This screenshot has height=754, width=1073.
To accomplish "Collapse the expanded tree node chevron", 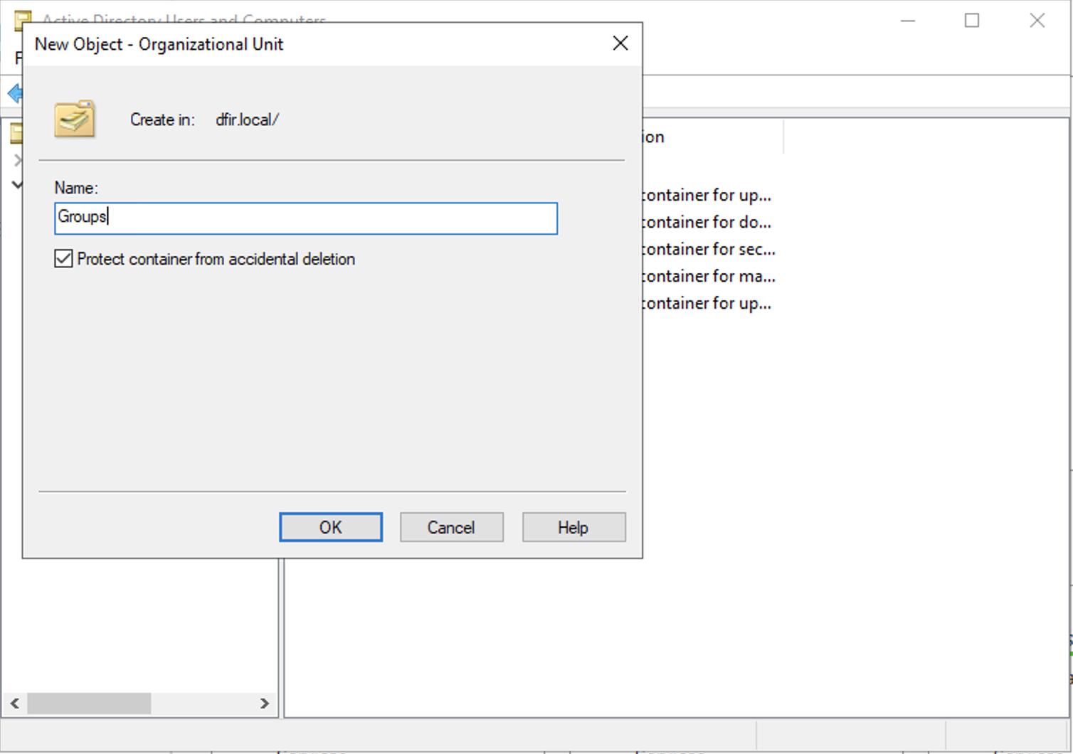I will click(17, 185).
